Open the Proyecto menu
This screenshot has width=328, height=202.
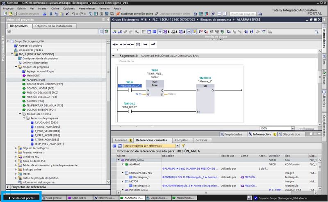(x=8, y=9)
